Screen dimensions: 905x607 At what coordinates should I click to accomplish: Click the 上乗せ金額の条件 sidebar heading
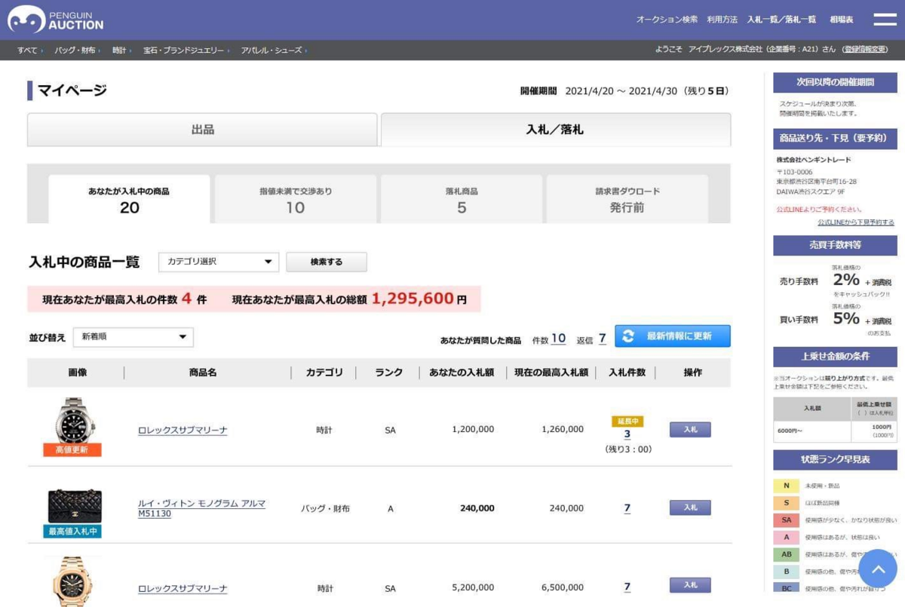click(x=835, y=356)
